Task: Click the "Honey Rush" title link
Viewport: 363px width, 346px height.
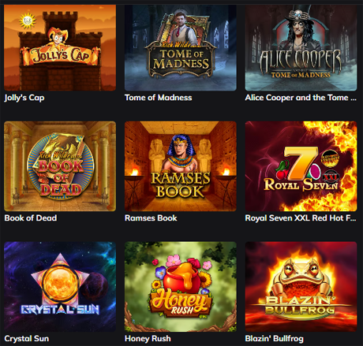Action: pos(148,338)
